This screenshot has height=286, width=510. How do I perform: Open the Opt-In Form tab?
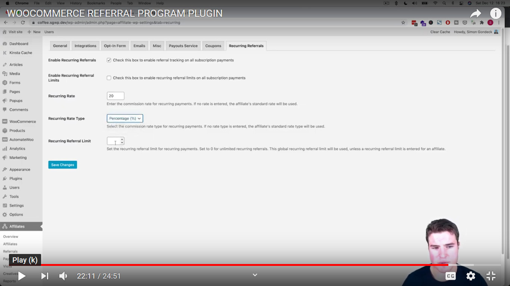tap(115, 46)
